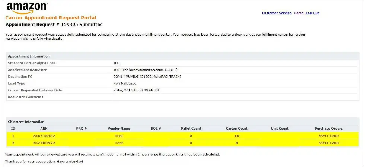This screenshot has height=168, width=366.
Task: Go to the Home link
Action: [299, 13]
